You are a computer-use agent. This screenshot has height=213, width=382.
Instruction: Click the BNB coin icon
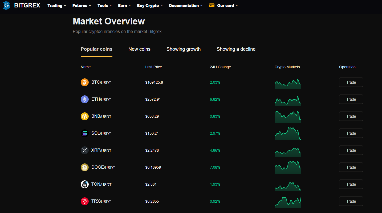click(x=85, y=116)
